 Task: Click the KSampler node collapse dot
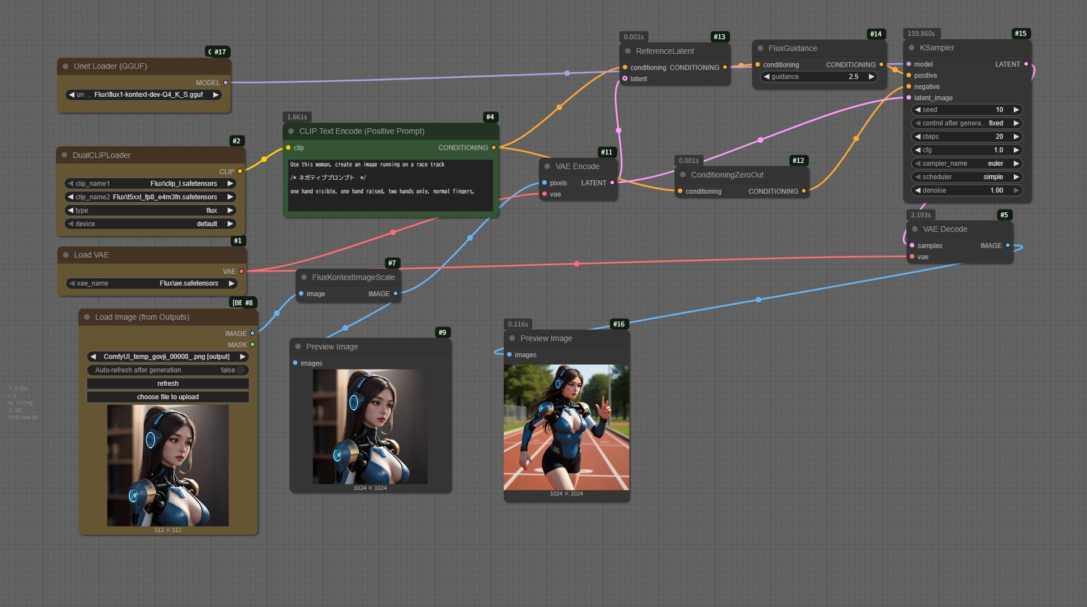click(911, 48)
